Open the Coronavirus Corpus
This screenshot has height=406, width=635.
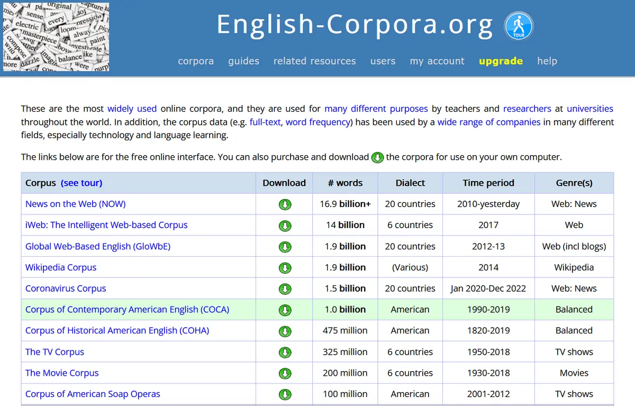click(x=66, y=288)
